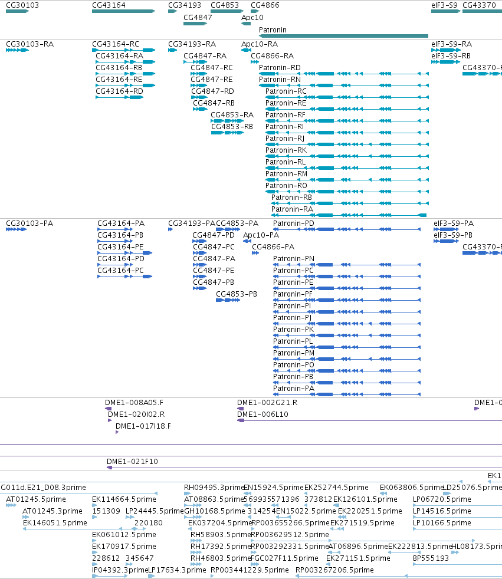Viewport: 502px width, 579px height.
Task: Select protein eIF3-S9-PA
Action: click(454, 223)
